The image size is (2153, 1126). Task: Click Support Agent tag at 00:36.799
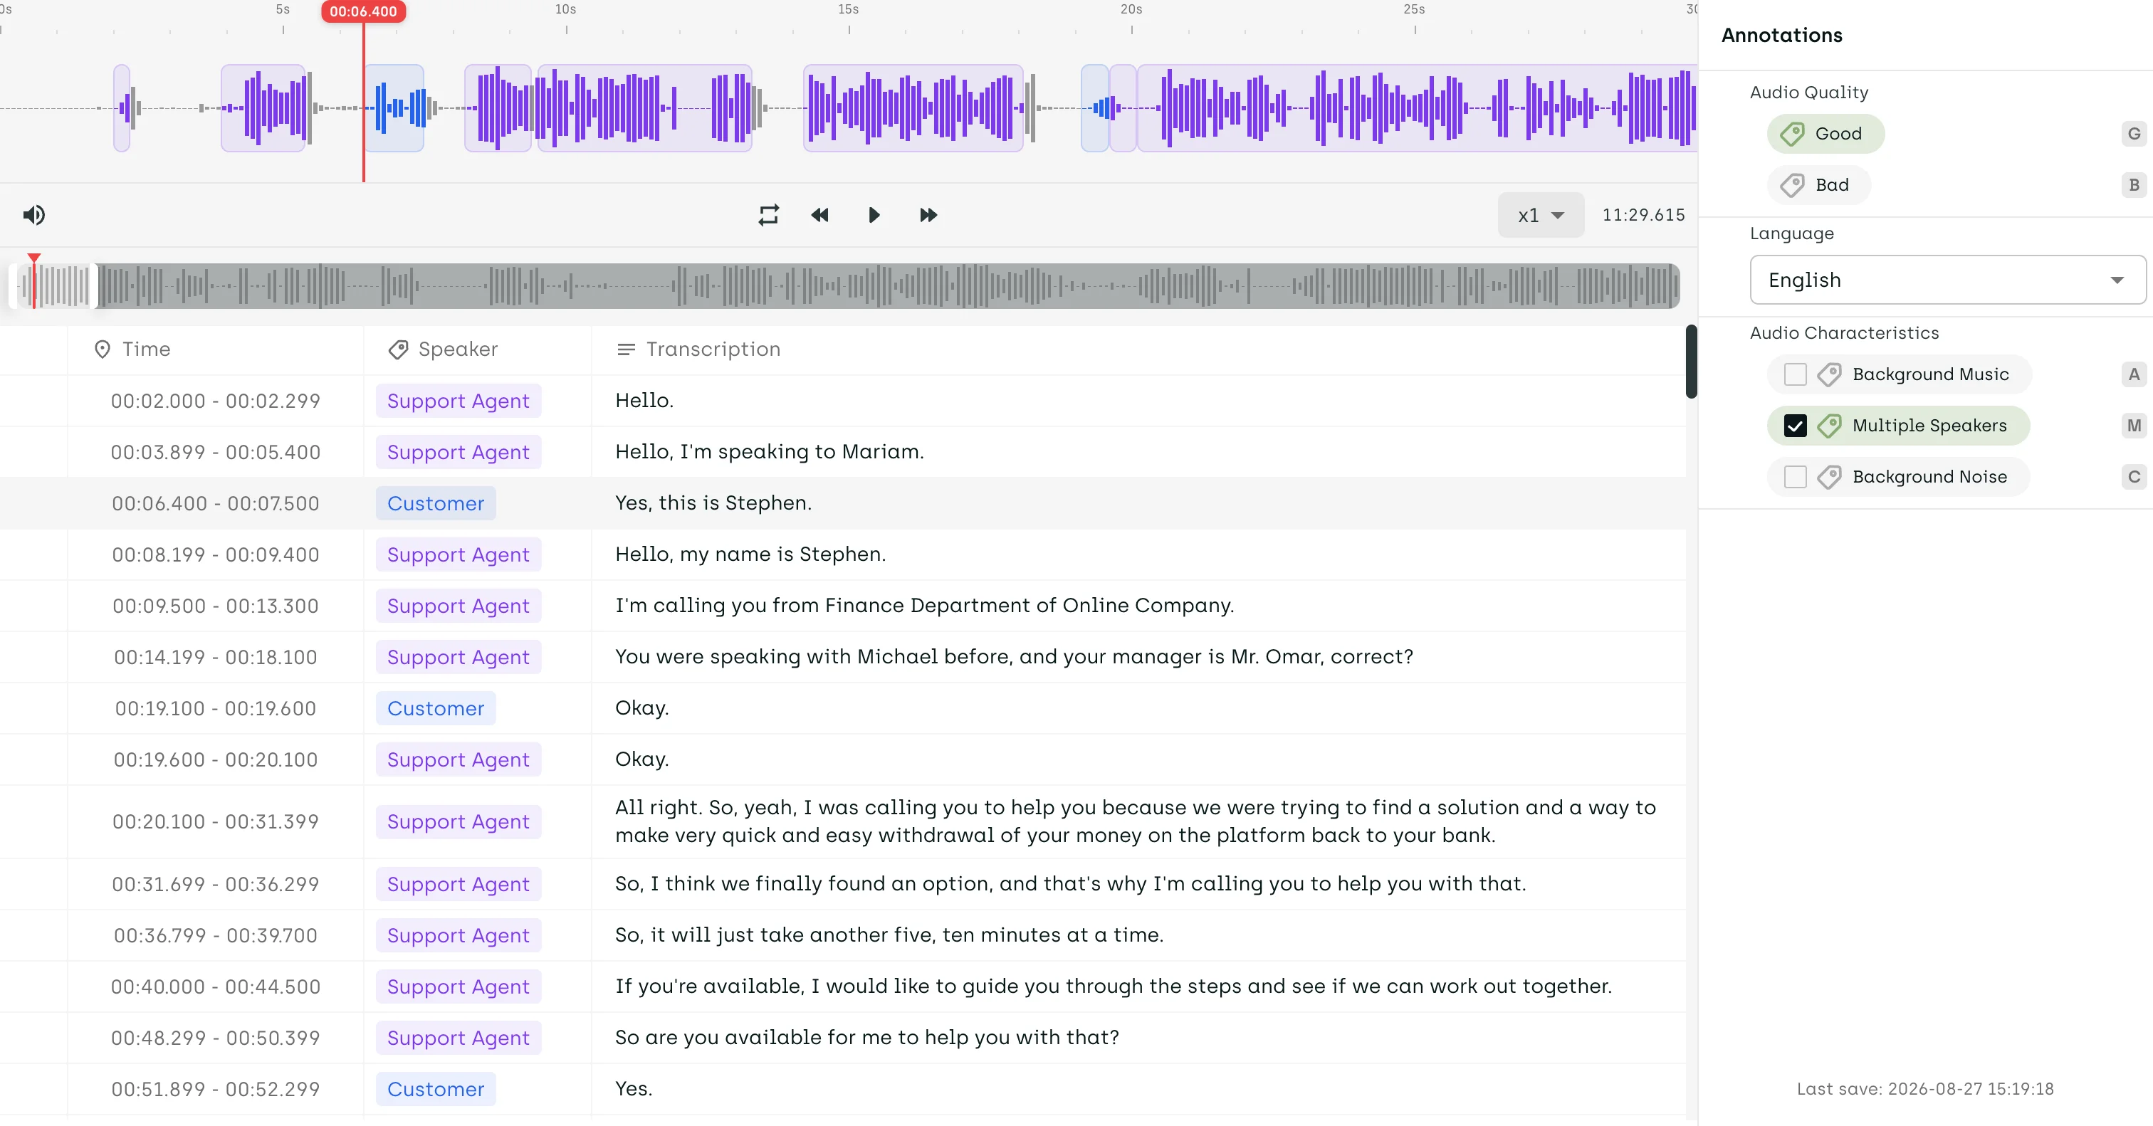[x=458, y=935]
